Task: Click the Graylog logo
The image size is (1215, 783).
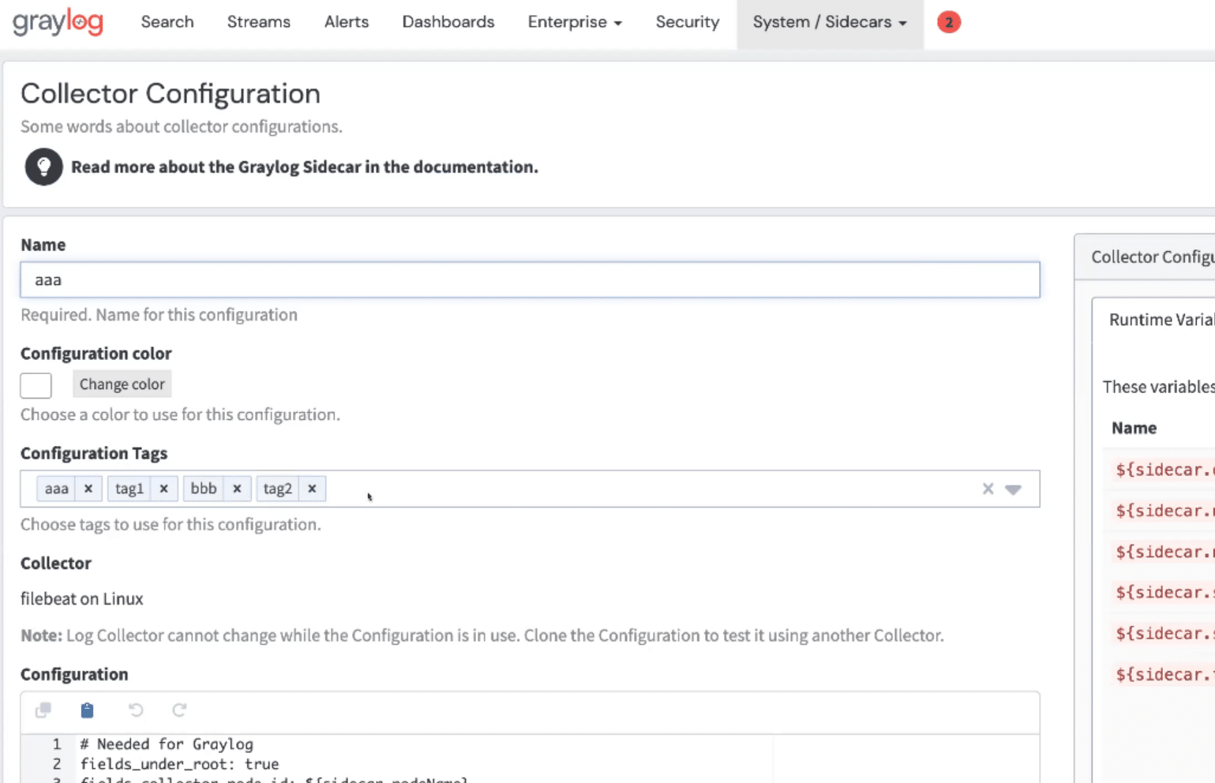Action: pyautogui.click(x=58, y=22)
